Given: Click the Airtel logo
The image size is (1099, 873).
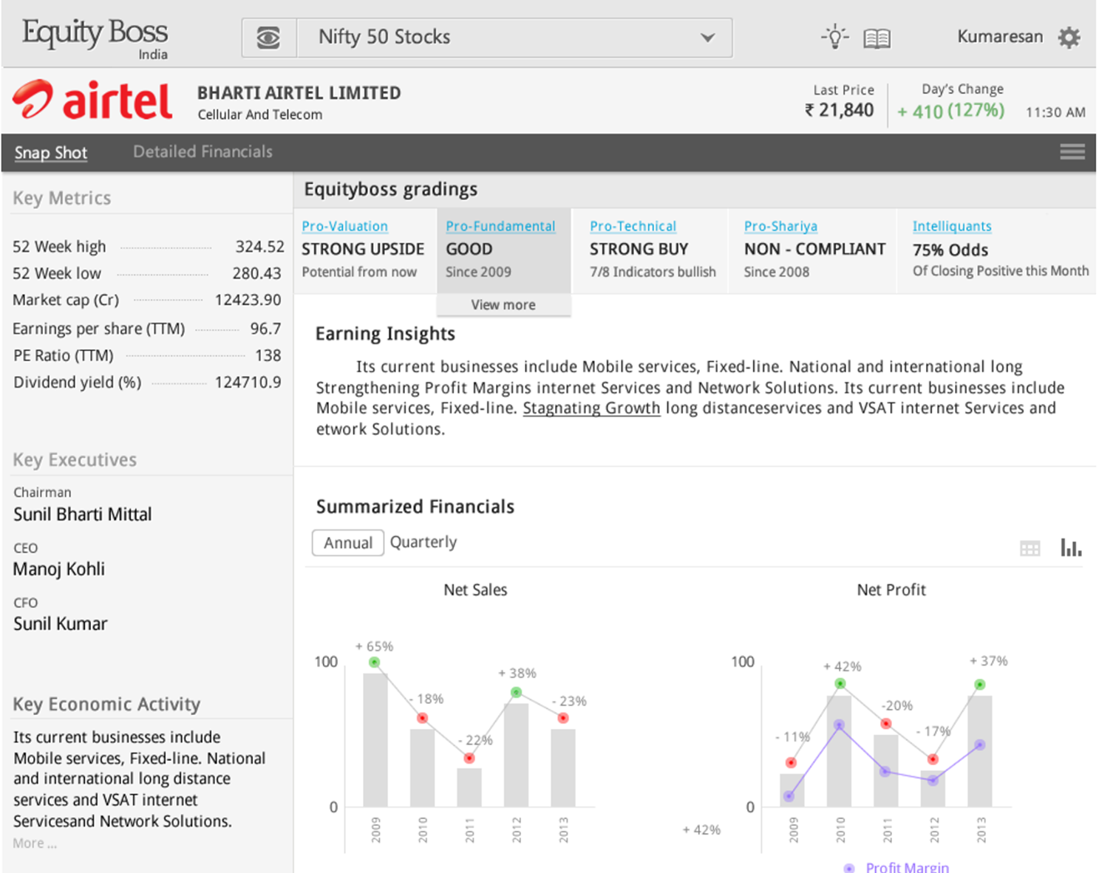Looking at the screenshot, I should (x=93, y=100).
